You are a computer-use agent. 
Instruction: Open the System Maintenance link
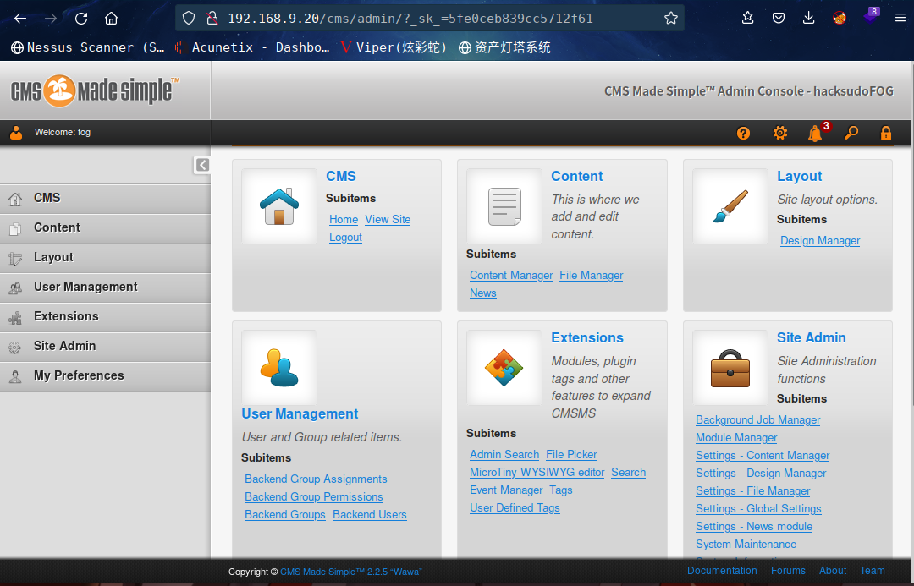[746, 544]
